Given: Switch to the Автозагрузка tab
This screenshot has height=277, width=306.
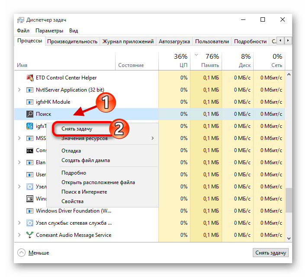Looking at the screenshot, I should pyautogui.click(x=174, y=41).
